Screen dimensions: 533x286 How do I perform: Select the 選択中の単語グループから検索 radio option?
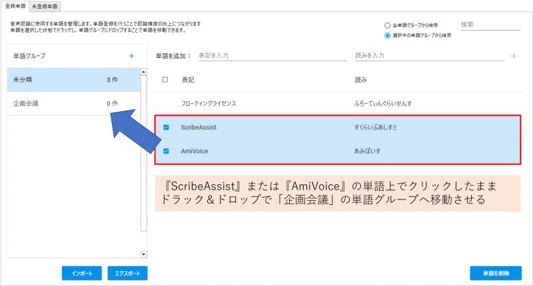pyautogui.click(x=387, y=35)
